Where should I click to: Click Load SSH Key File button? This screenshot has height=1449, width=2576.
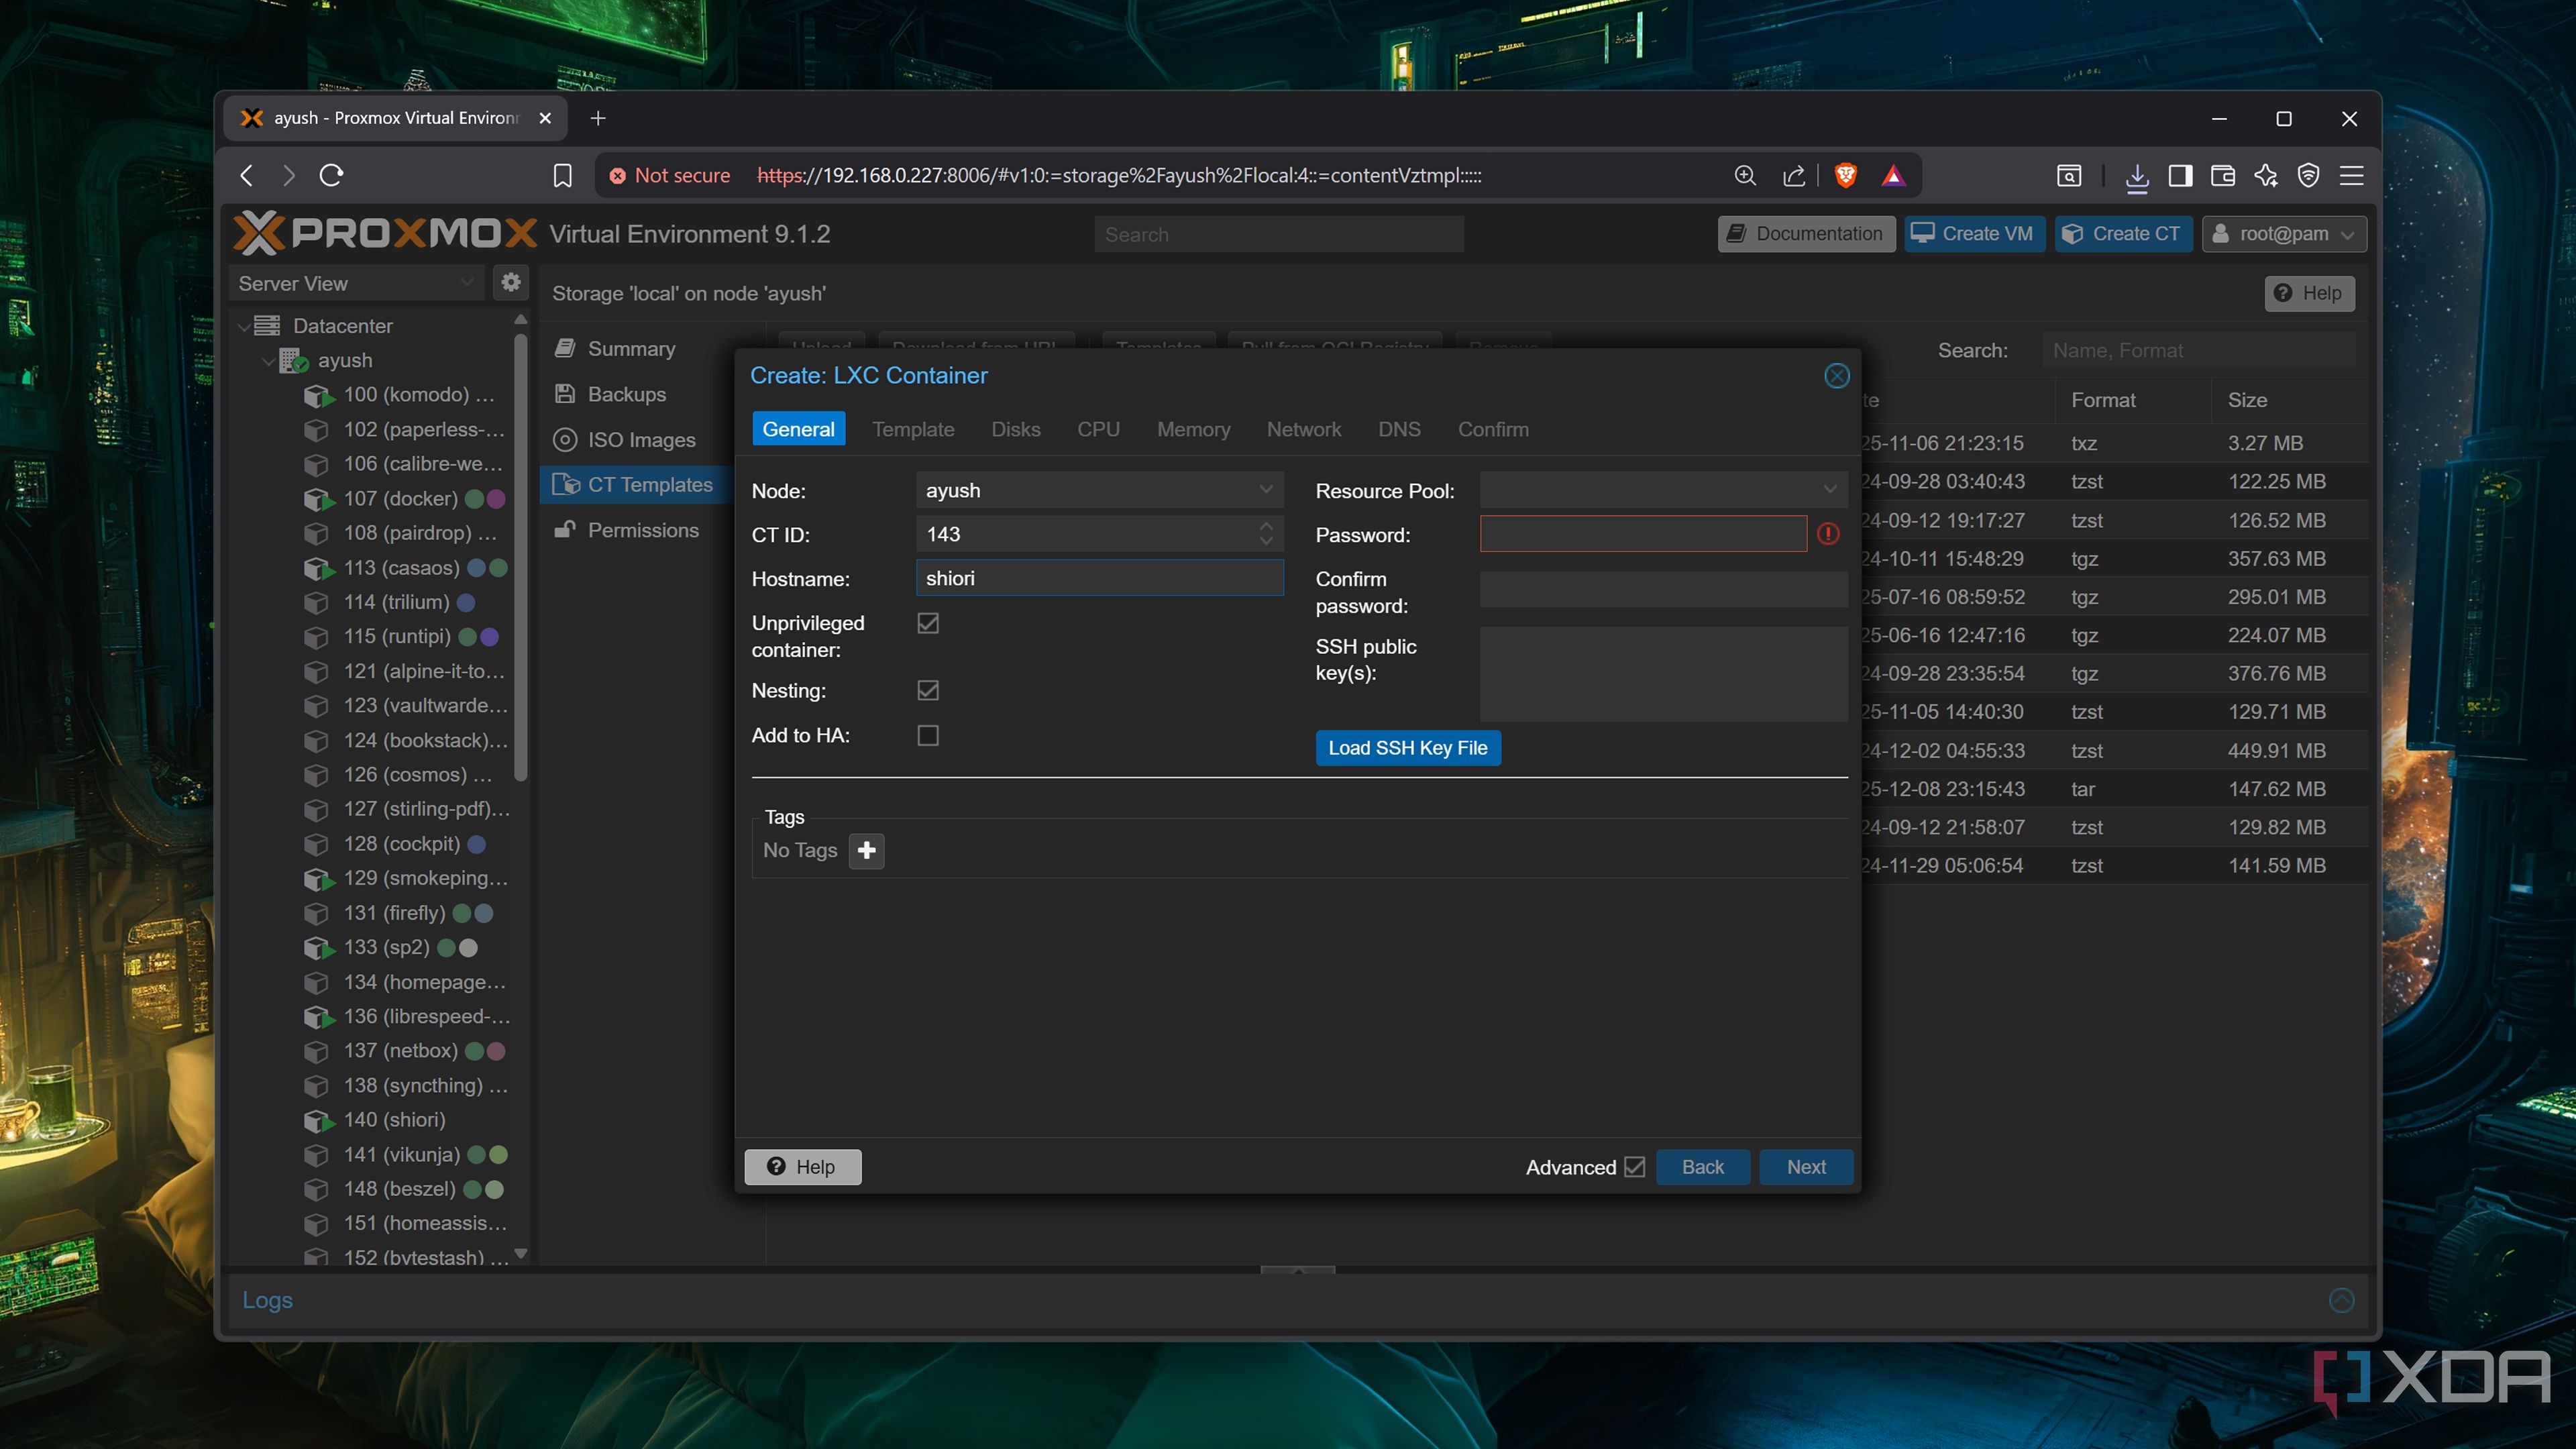point(1407,748)
